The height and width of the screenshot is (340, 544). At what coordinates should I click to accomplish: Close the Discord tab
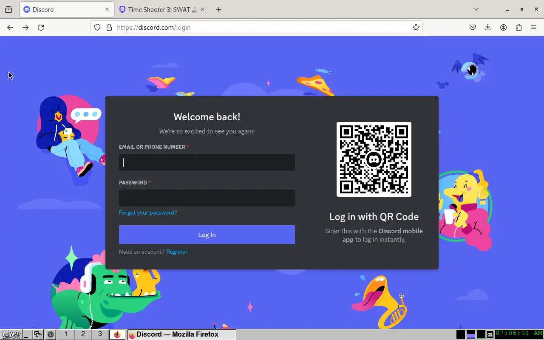coord(107,9)
